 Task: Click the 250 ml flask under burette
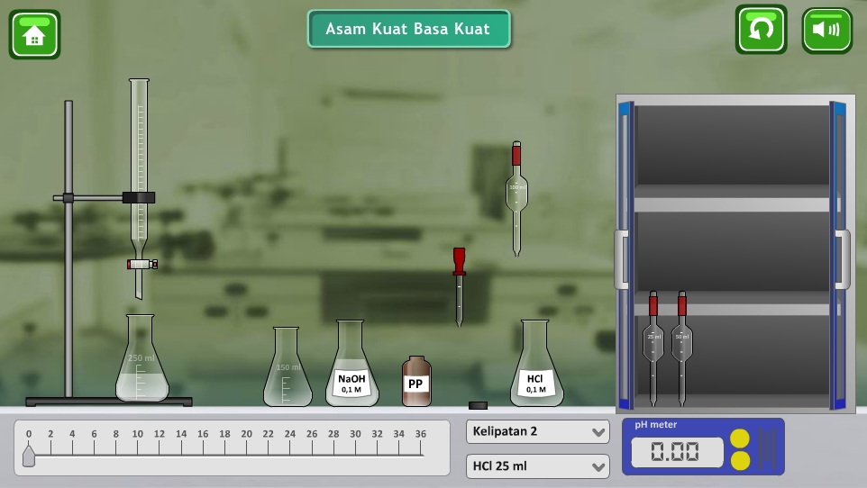coord(141,365)
